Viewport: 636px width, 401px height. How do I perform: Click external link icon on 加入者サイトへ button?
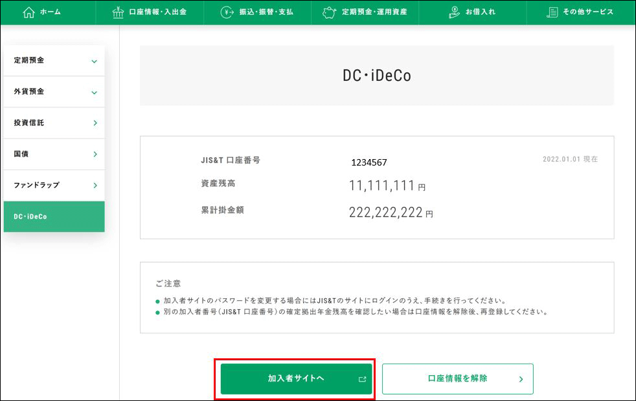pos(362,379)
